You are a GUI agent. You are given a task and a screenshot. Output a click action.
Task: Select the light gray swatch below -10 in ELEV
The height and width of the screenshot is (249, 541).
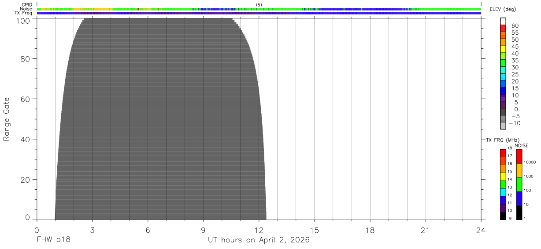point(503,126)
